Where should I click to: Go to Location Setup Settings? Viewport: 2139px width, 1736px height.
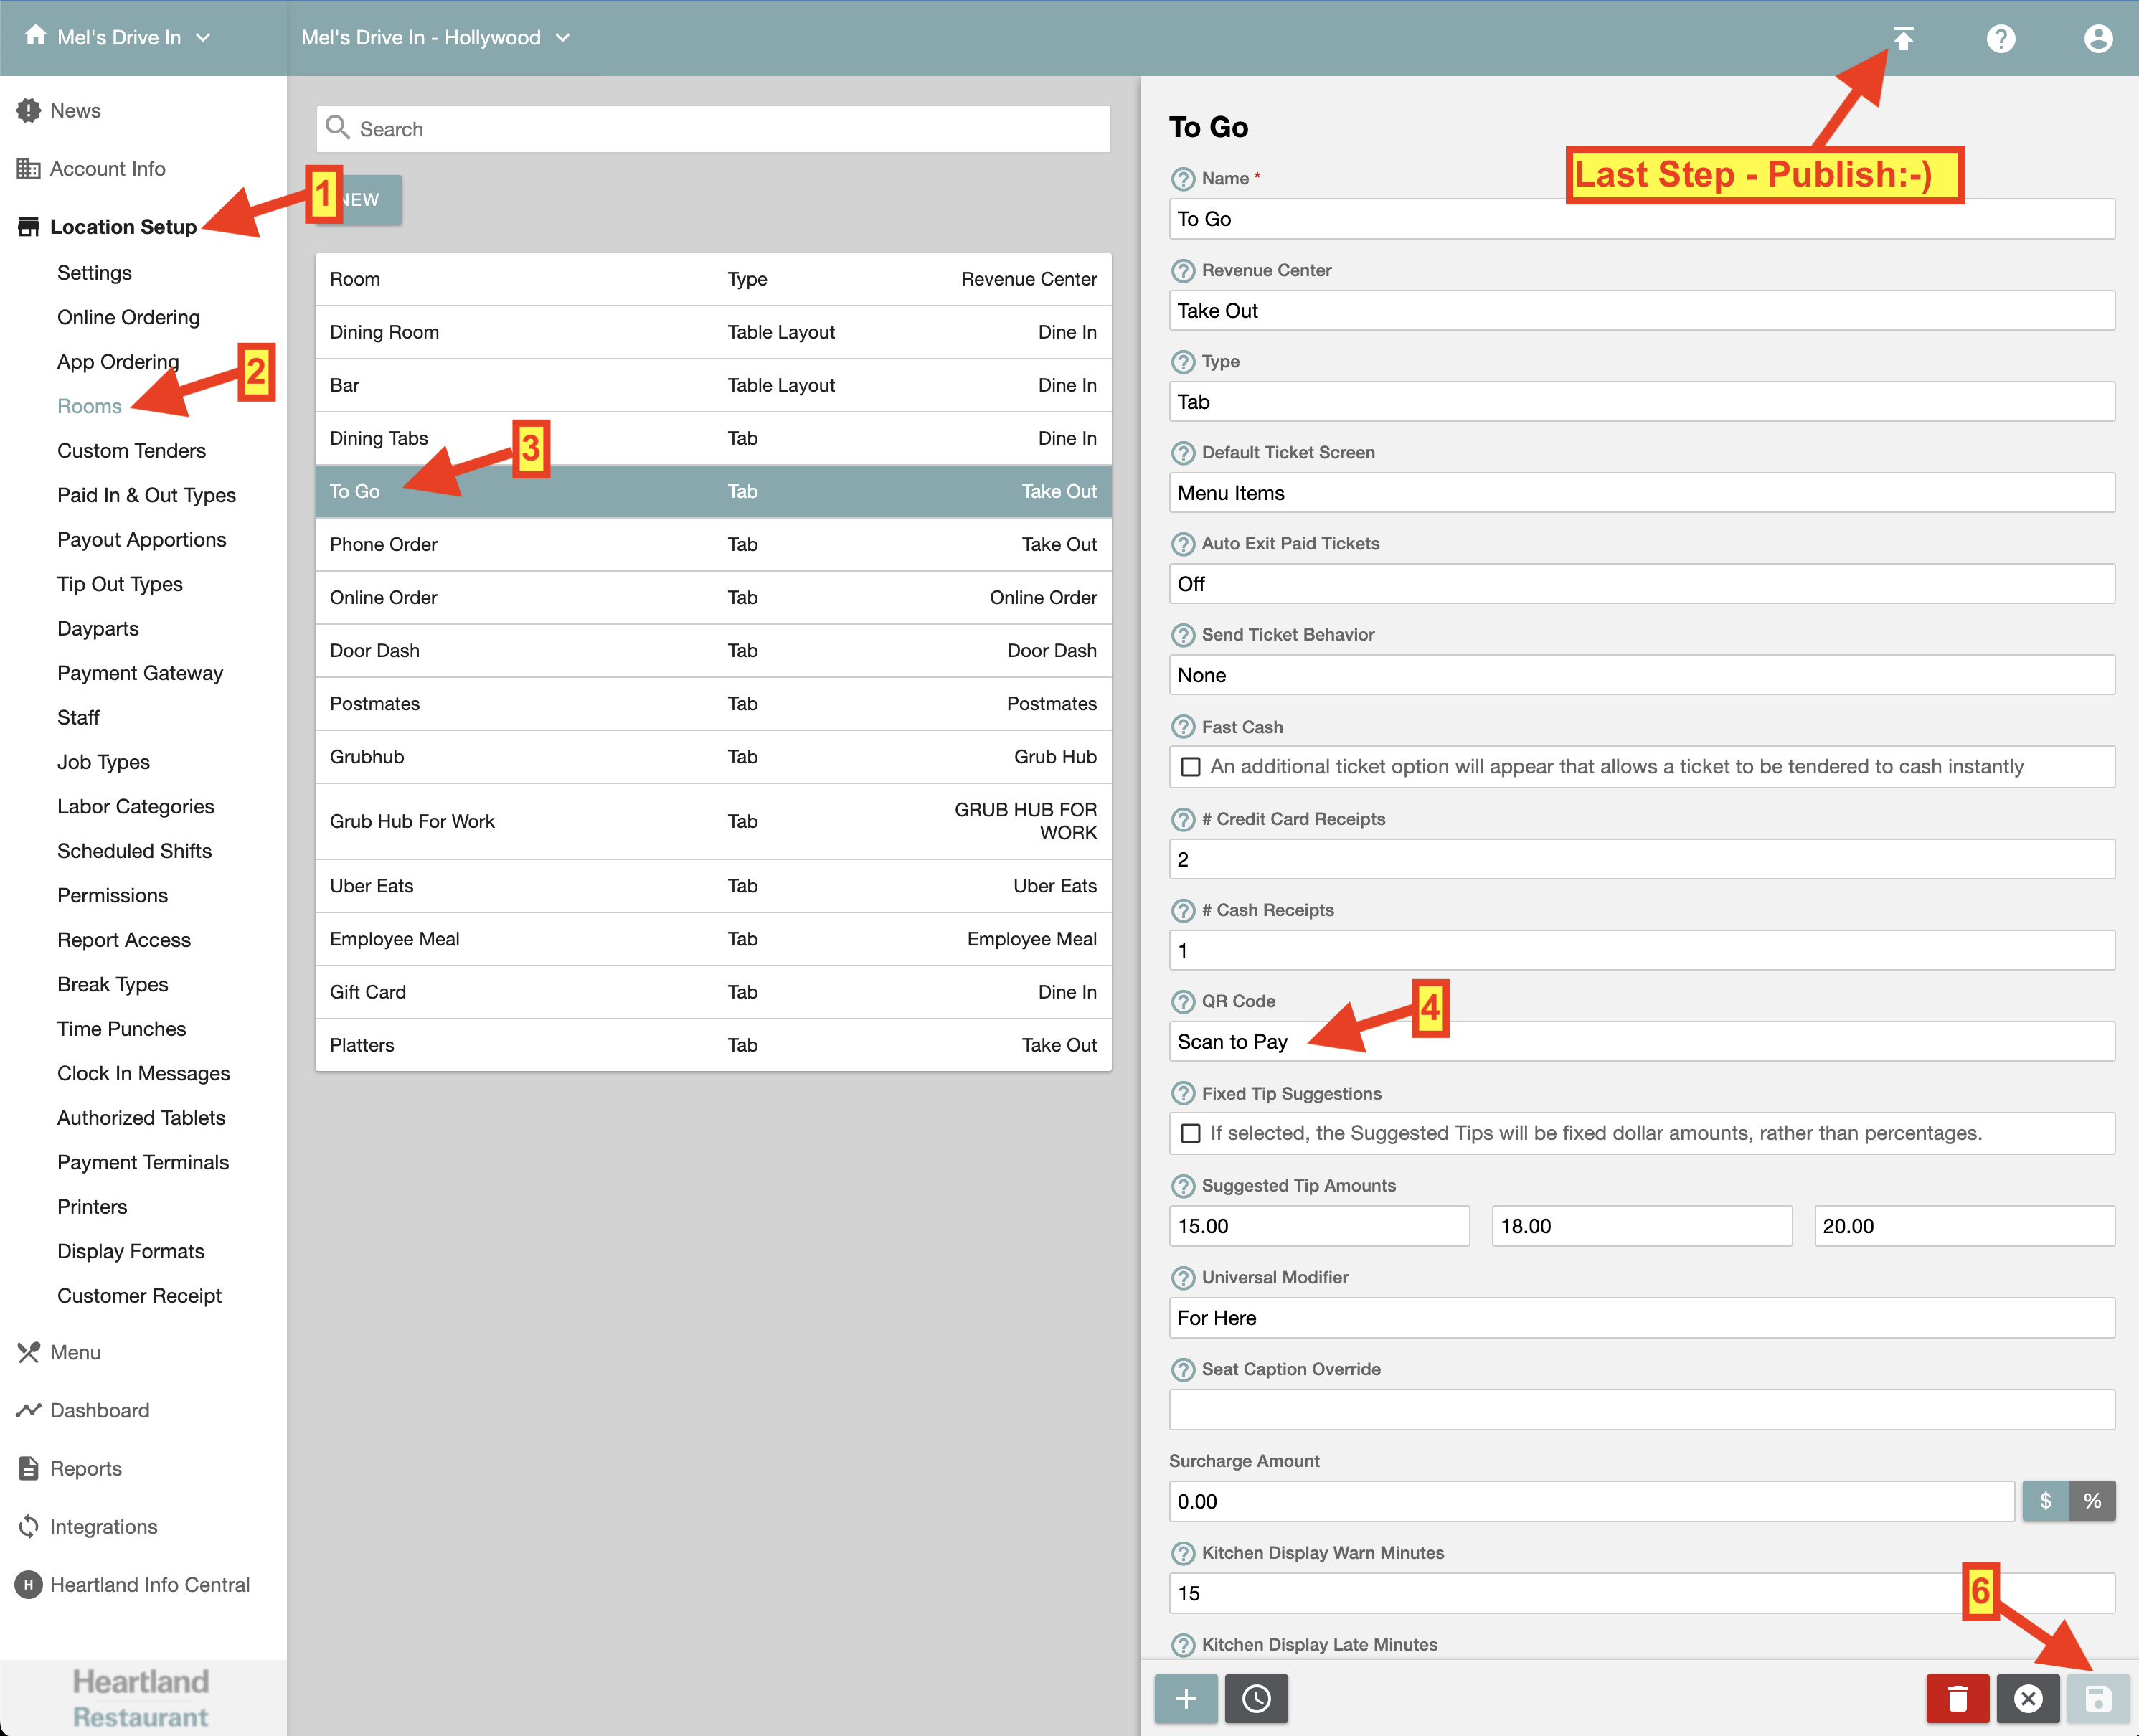[x=94, y=273]
